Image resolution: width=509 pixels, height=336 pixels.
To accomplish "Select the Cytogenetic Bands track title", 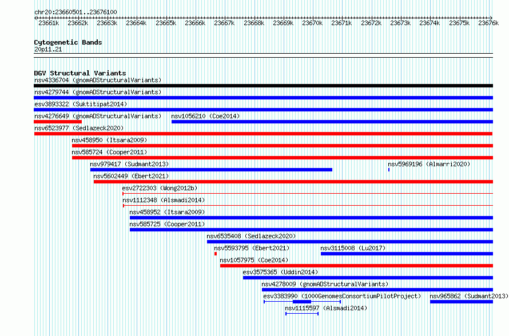I will coord(68,42).
